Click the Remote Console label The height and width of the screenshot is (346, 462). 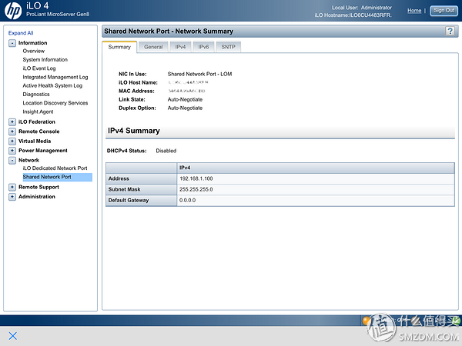point(39,131)
